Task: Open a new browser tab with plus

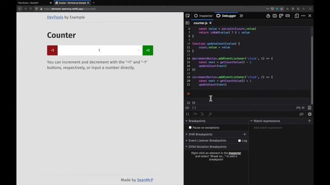Action: click(94, 3)
